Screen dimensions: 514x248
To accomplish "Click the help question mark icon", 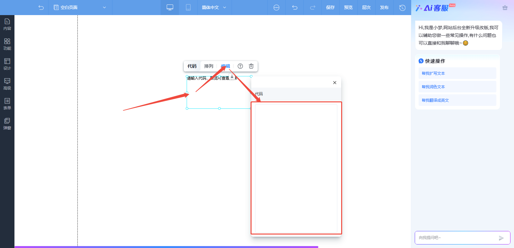I will 240,66.
